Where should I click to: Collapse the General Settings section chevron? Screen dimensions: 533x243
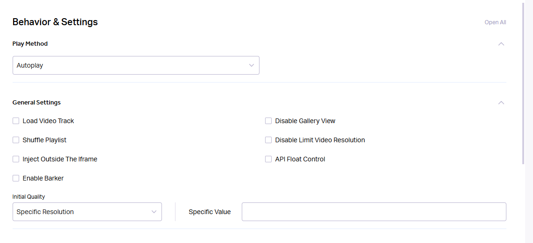(x=501, y=103)
